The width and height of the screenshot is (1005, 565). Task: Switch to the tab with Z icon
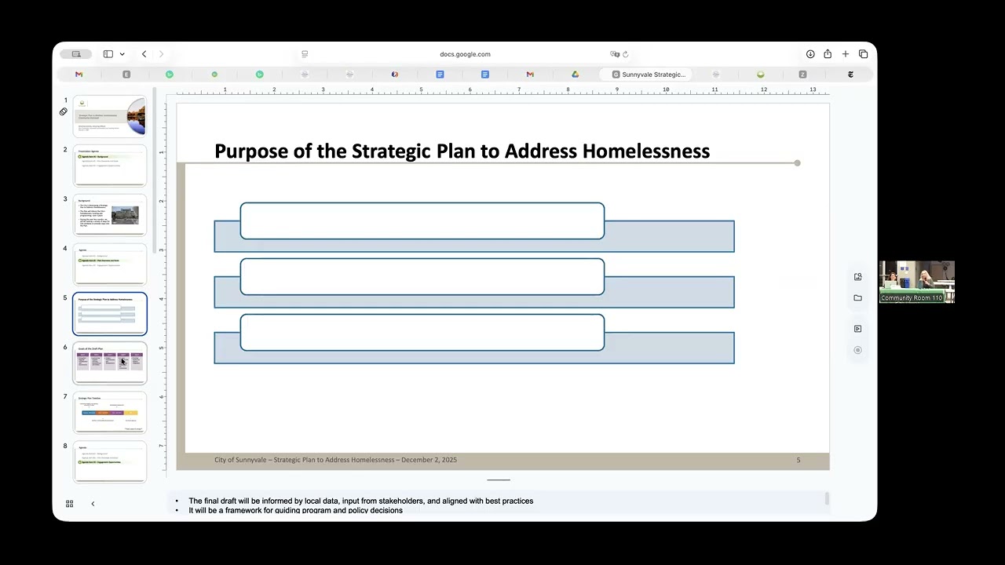coord(802,75)
